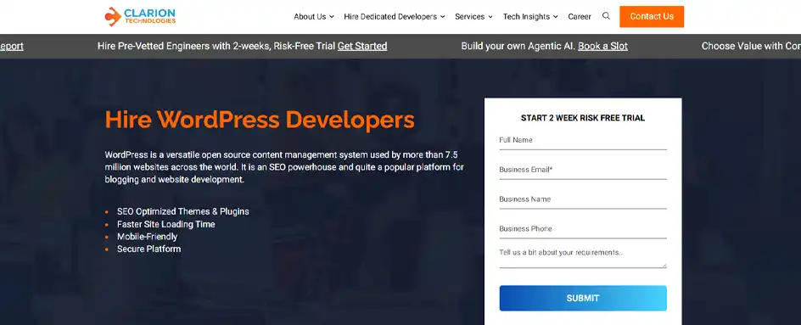This screenshot has height=325, width=801.
Task: Open Hire Dedicated Developers menu
Action: (390, 16)
